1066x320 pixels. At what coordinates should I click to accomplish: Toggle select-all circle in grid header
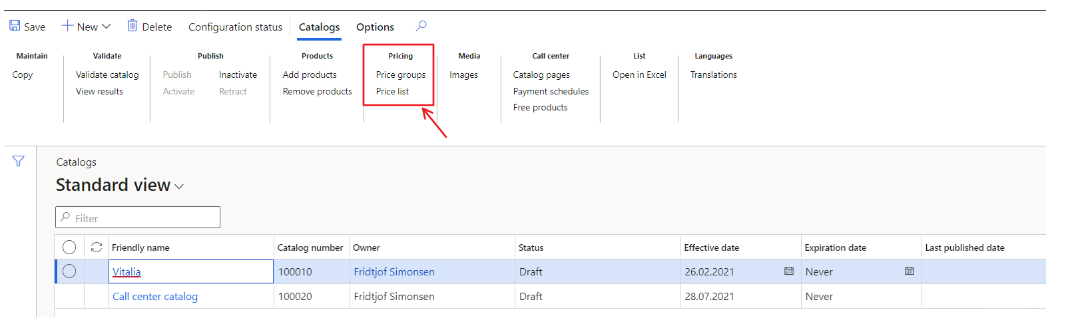[x=69, y=247]
